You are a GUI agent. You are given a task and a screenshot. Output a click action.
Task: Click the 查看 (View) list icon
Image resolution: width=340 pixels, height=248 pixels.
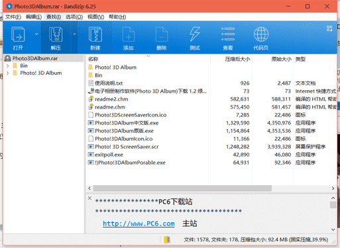tap(228, 34)
